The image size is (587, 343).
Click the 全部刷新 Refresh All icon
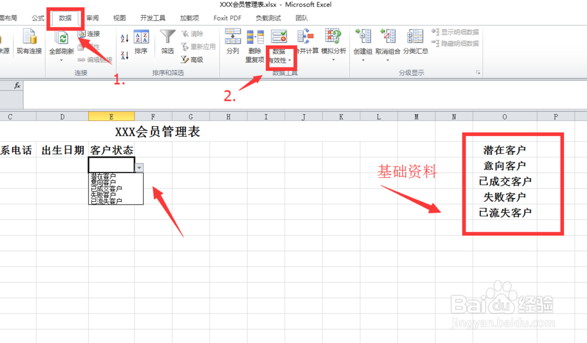pos(63,39)
